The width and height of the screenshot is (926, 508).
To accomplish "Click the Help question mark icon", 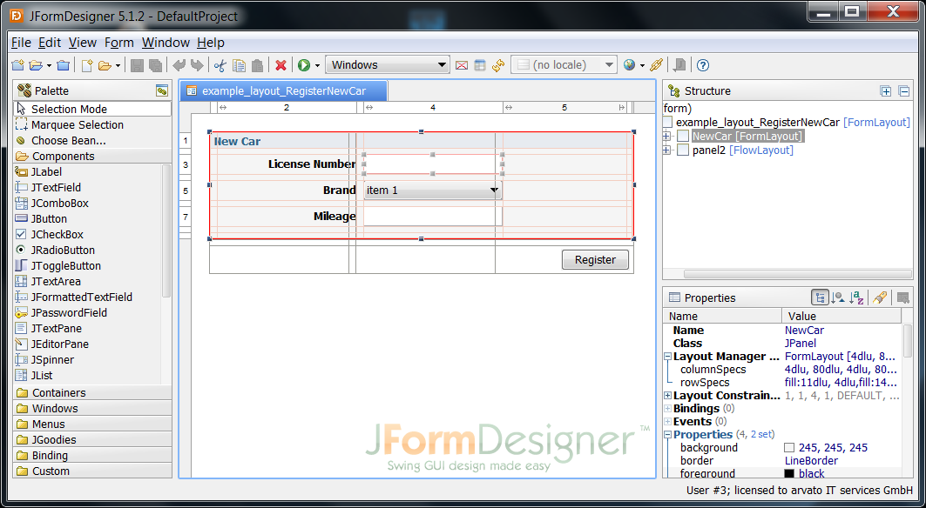I will pos(702,65).
